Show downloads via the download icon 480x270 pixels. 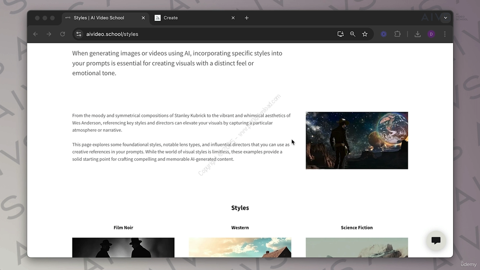(417, 34)
